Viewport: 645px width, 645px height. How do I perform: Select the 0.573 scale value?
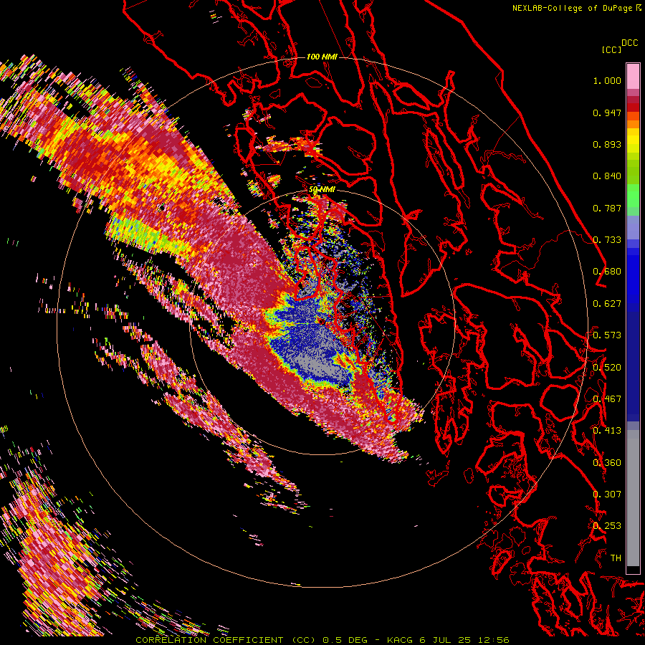click(x=607, y=335)
